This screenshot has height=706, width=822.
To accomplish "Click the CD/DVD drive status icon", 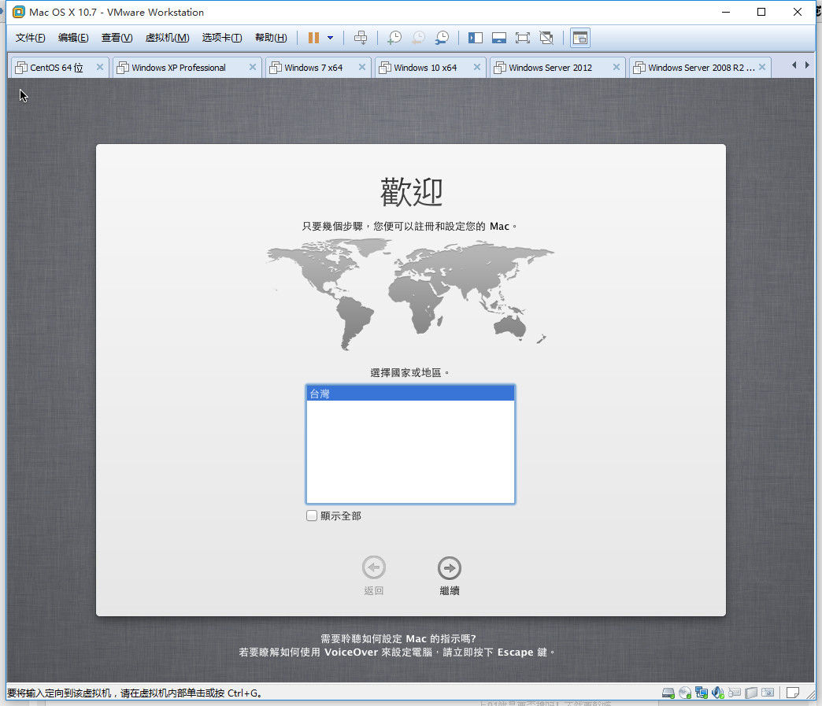I will 685,693.
